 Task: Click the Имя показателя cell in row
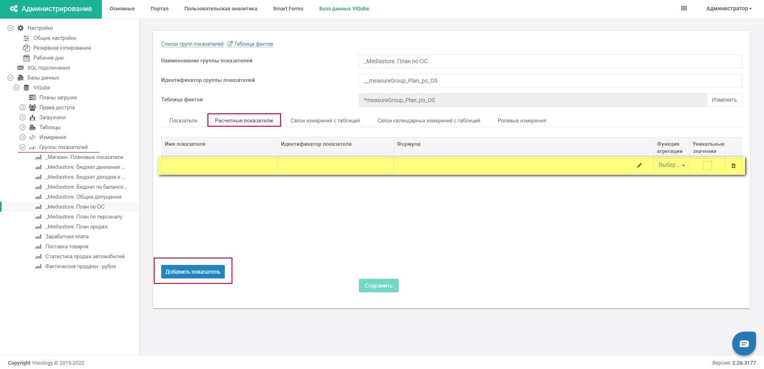pos(219,166)
